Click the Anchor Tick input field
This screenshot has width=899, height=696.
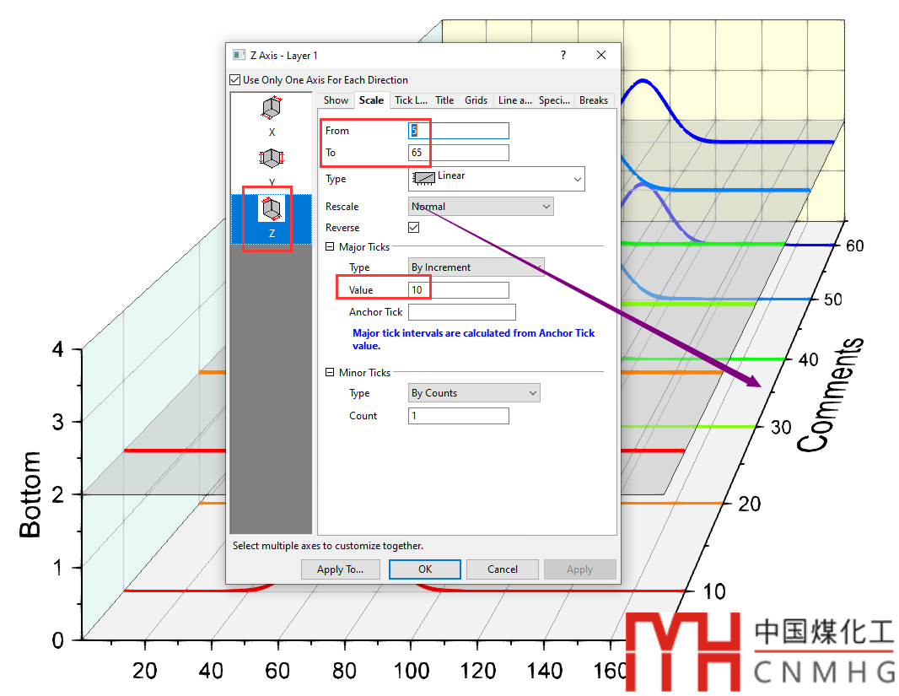coord(461,312)
